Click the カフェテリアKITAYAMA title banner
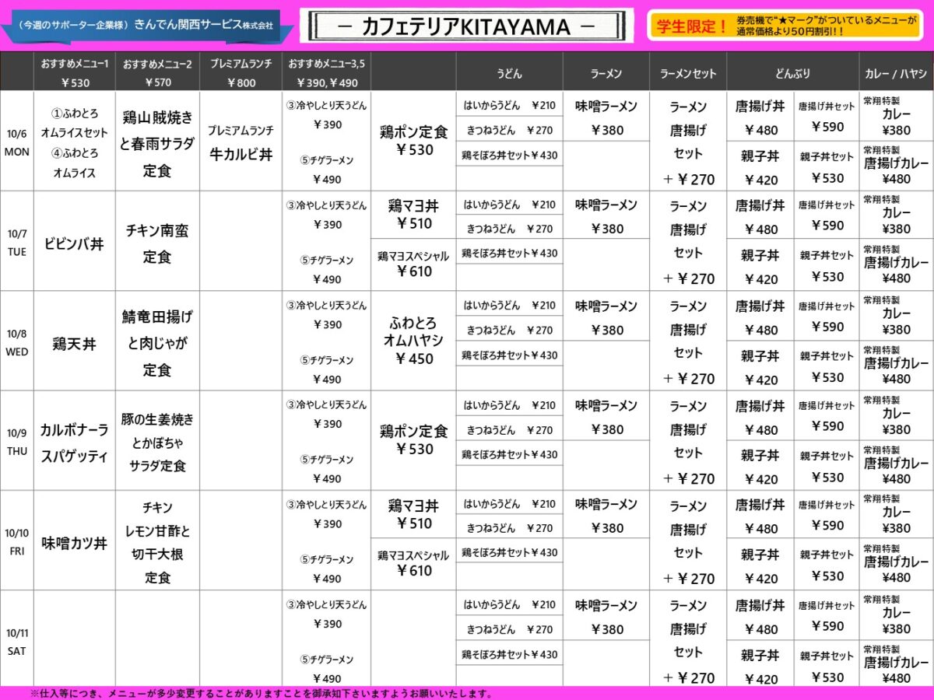Screen dimensions: 934x700 point(466,27)
